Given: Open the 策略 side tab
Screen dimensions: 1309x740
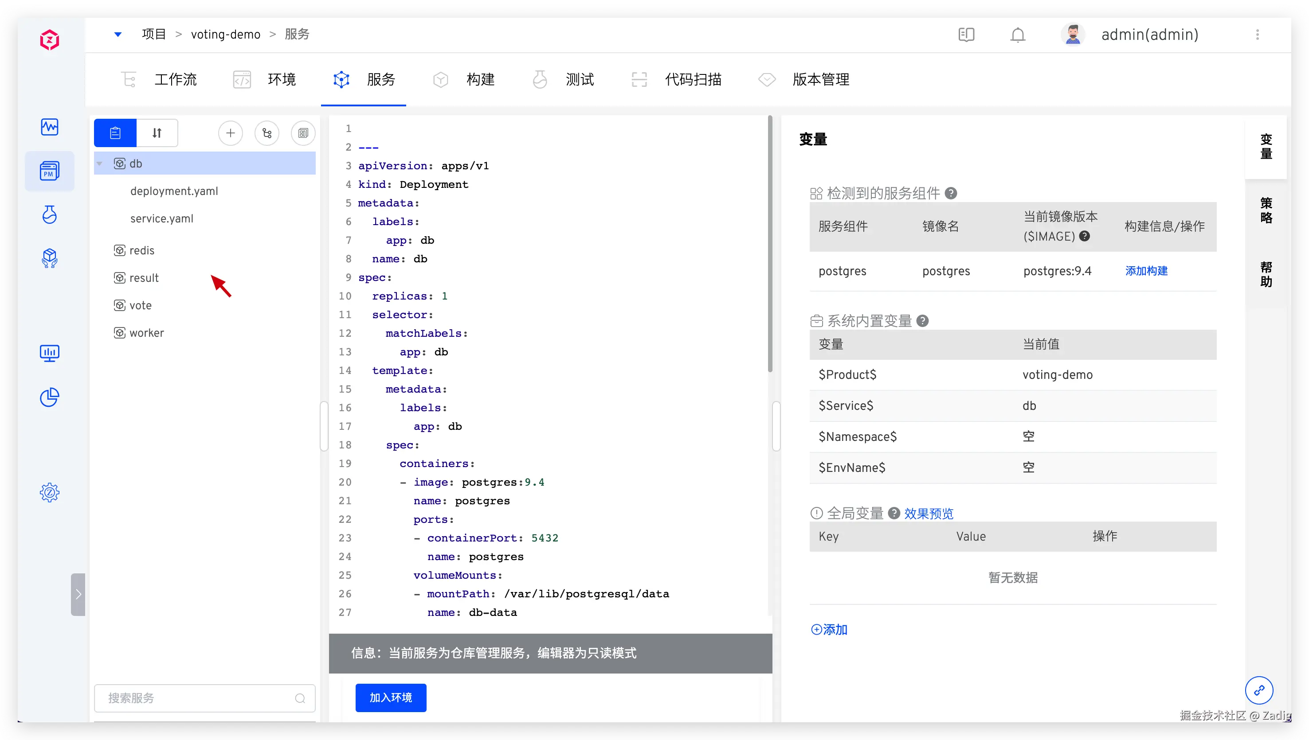Looking at the screenshot, I should 1266,210.
